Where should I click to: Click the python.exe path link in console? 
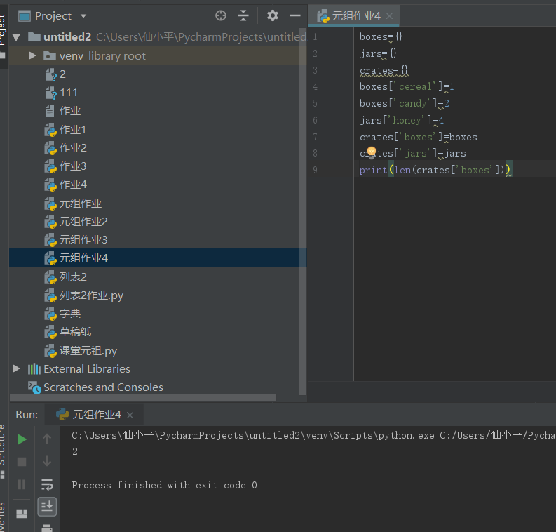point(253,435)
